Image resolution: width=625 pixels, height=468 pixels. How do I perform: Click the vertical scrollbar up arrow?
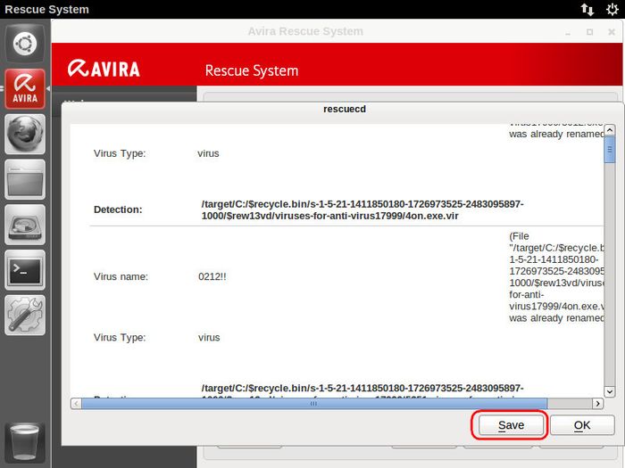pos(609,130)
